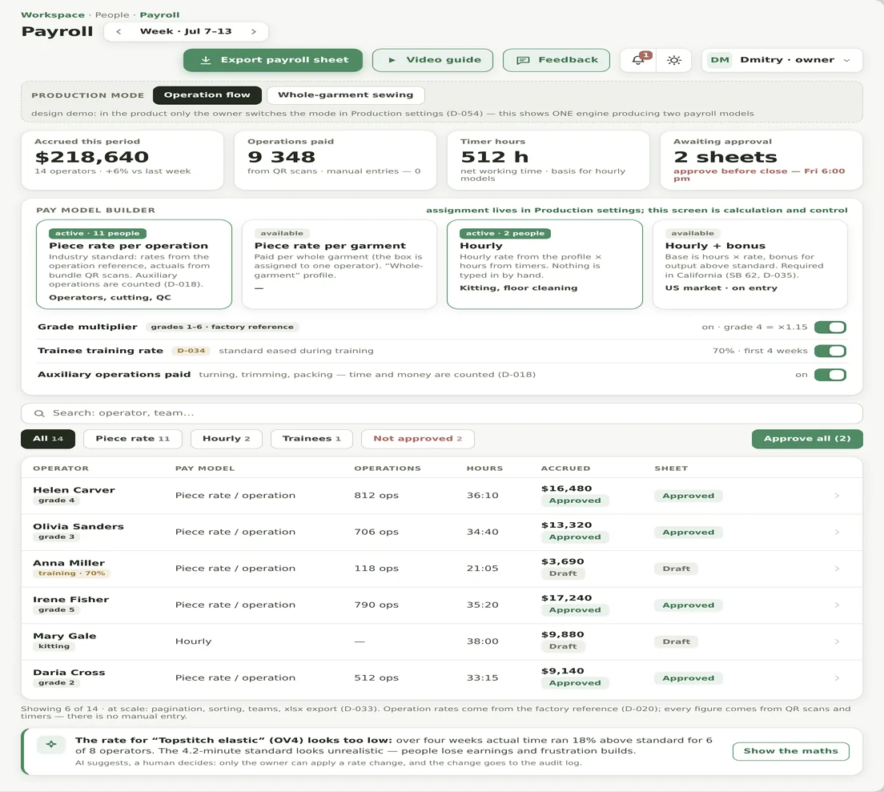Open the notifications bell
The image size is (884, 792).
coord(639,60)
